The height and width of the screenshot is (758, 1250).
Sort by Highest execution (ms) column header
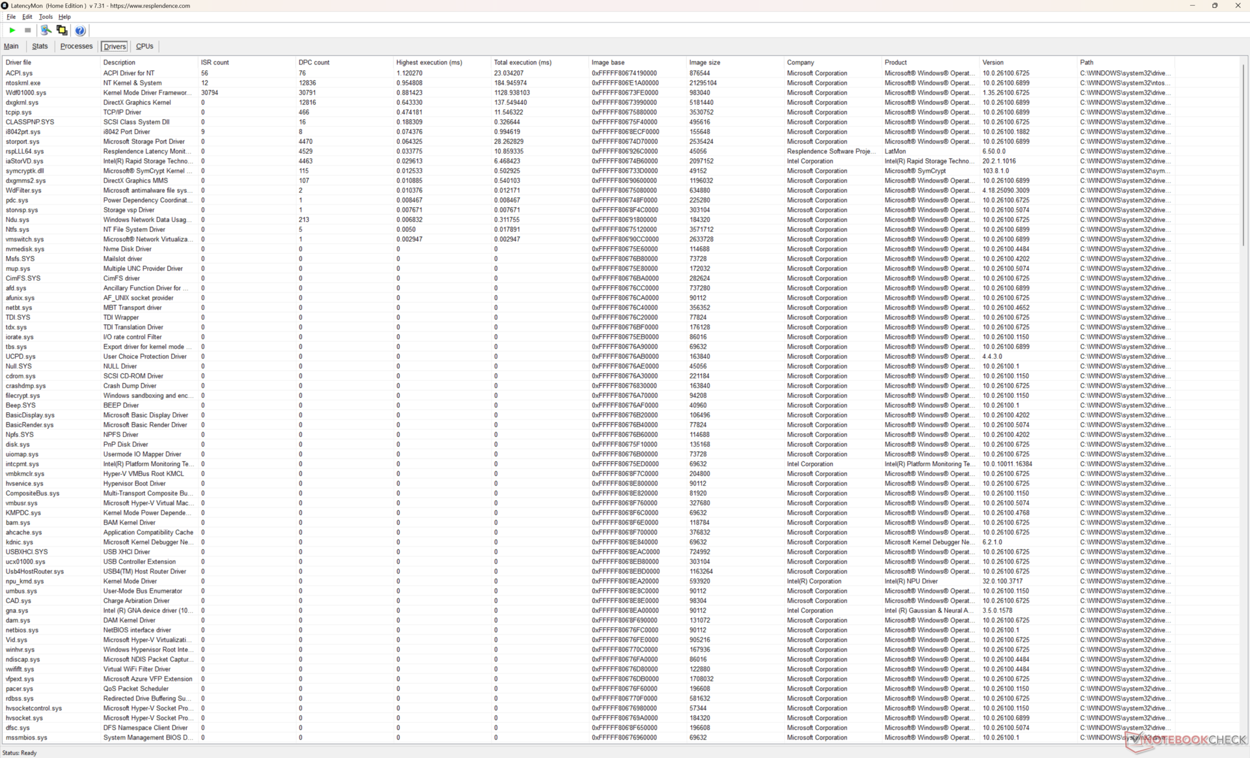point(429,63)
